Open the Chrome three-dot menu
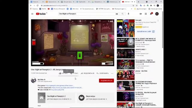192x108 pixels. [x=161, y=5]
